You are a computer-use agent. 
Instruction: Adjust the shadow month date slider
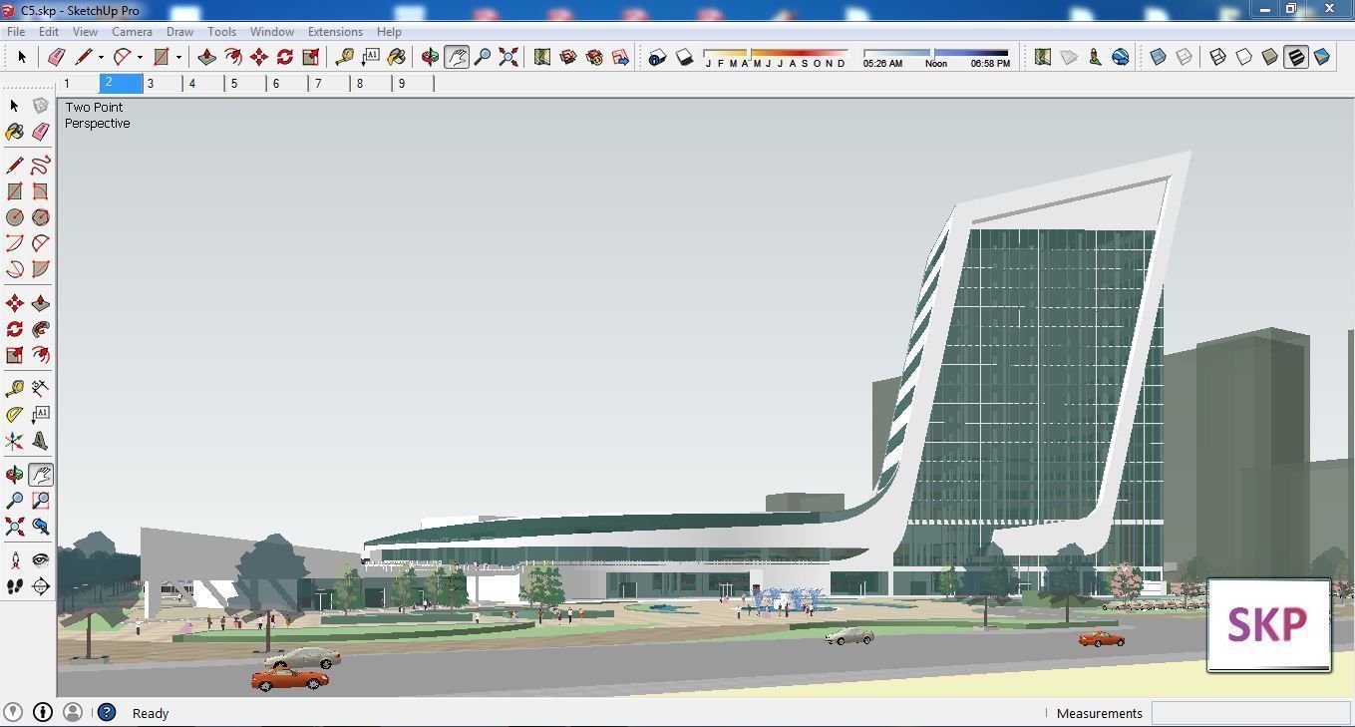(x=776, y=57)
